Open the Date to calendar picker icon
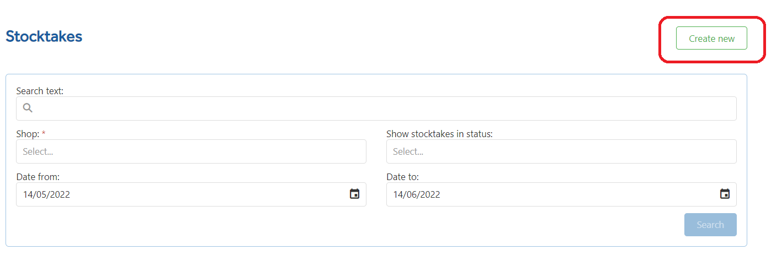 [725, 194]
